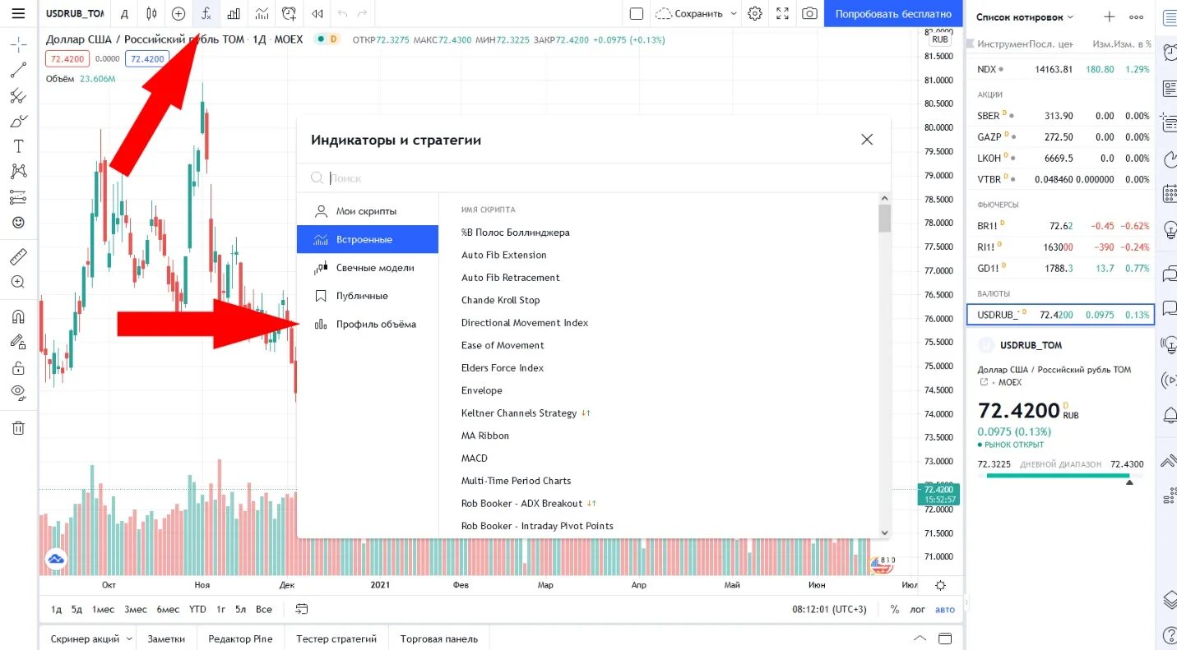
Task: Open indicators fx button
Action: click(x=206, y=13)
